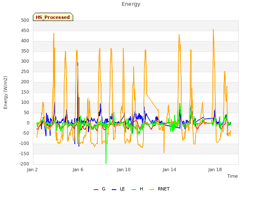Click the -150 y-axis tick label
This screenshot has height=197, width=263.
[24, 154]
